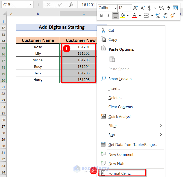Choose Format Cells... menu entry
Image resolution: width=183 pixels, height=177 pixels.
[131, 173]
